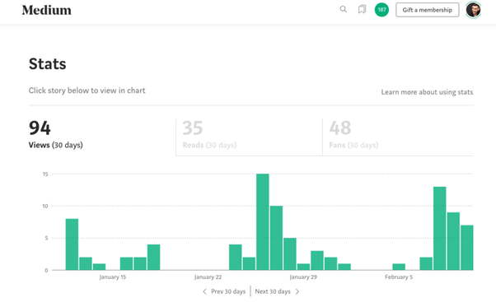Go to Prev 30 days
The height and width of the screenshot is (302, 496).
click(x=228, y=291)
